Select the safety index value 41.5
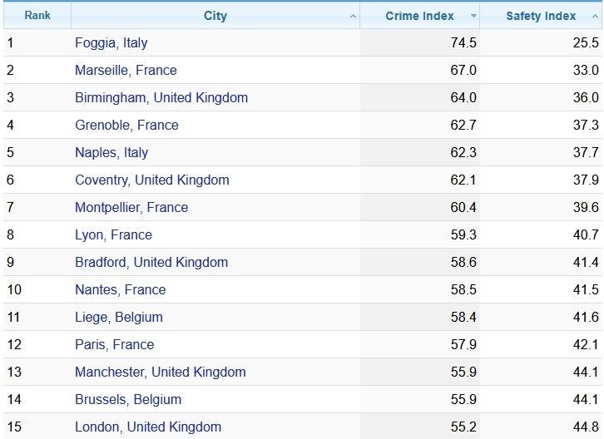Screen dimensions: 604x439 [586, 289]
